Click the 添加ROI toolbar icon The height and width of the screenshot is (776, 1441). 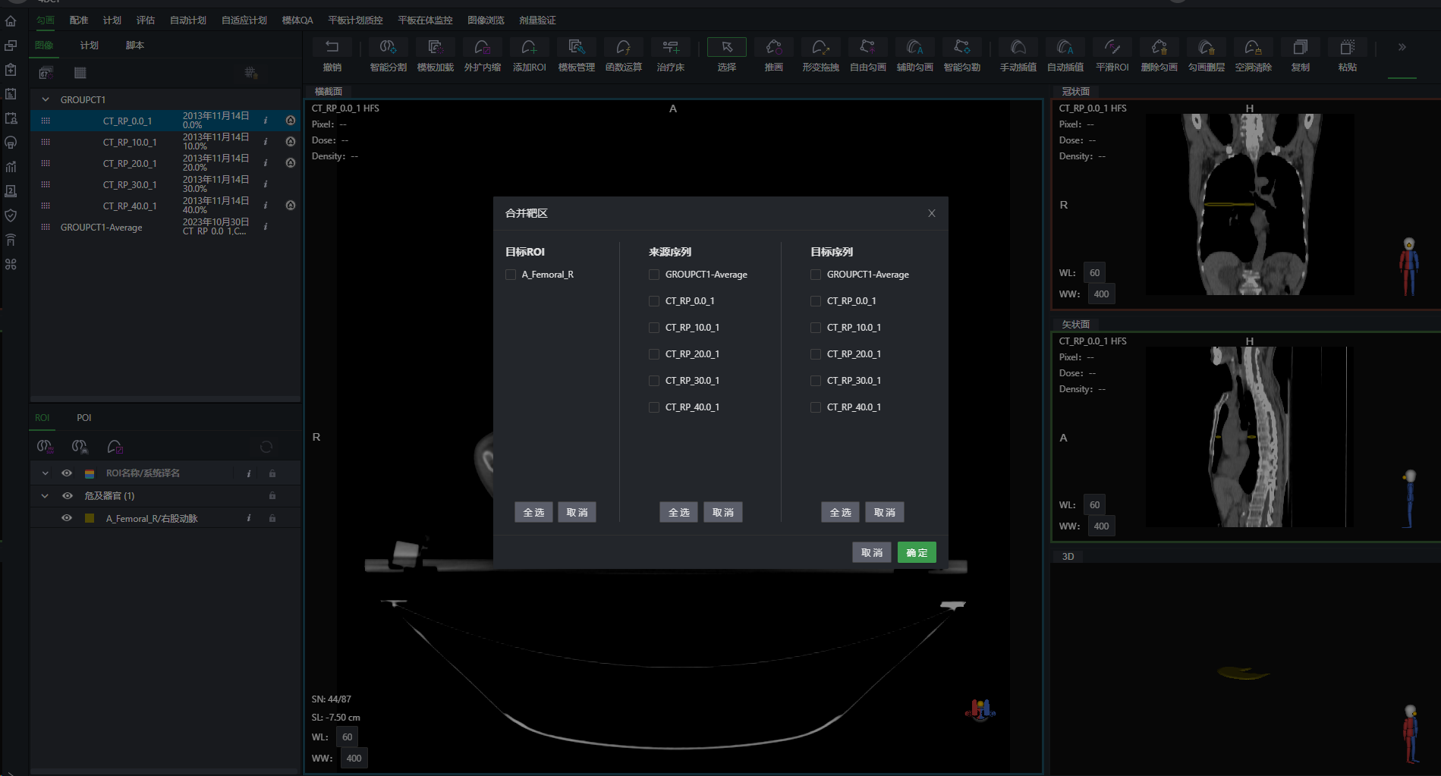point(530,48)
